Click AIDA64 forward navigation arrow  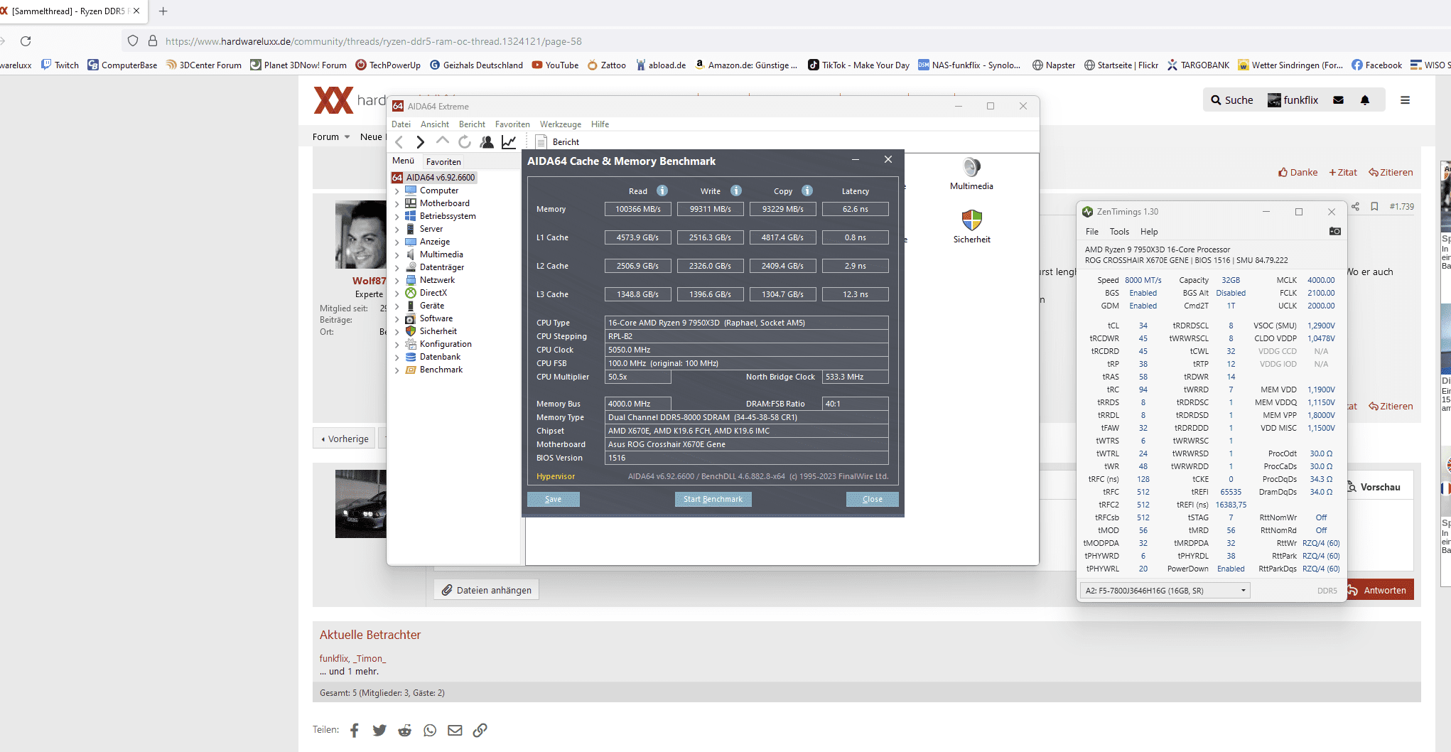tap(420, 142)
